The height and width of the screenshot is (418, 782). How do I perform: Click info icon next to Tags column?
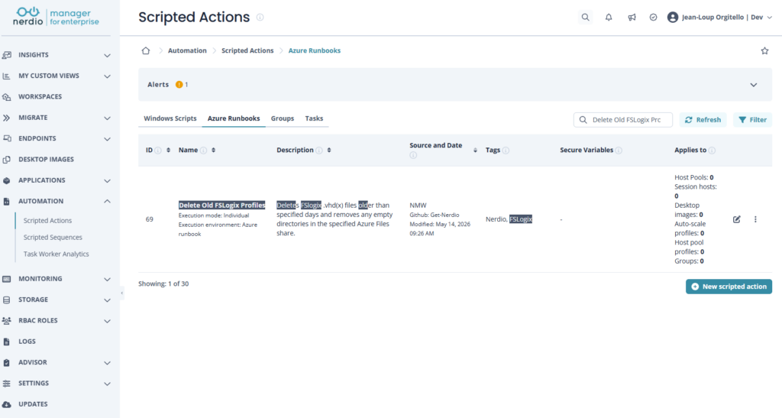506,150
